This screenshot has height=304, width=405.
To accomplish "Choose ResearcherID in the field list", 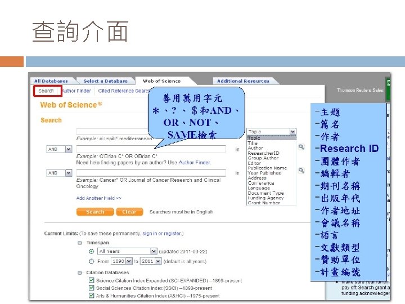I will click(x=271, y=153).
